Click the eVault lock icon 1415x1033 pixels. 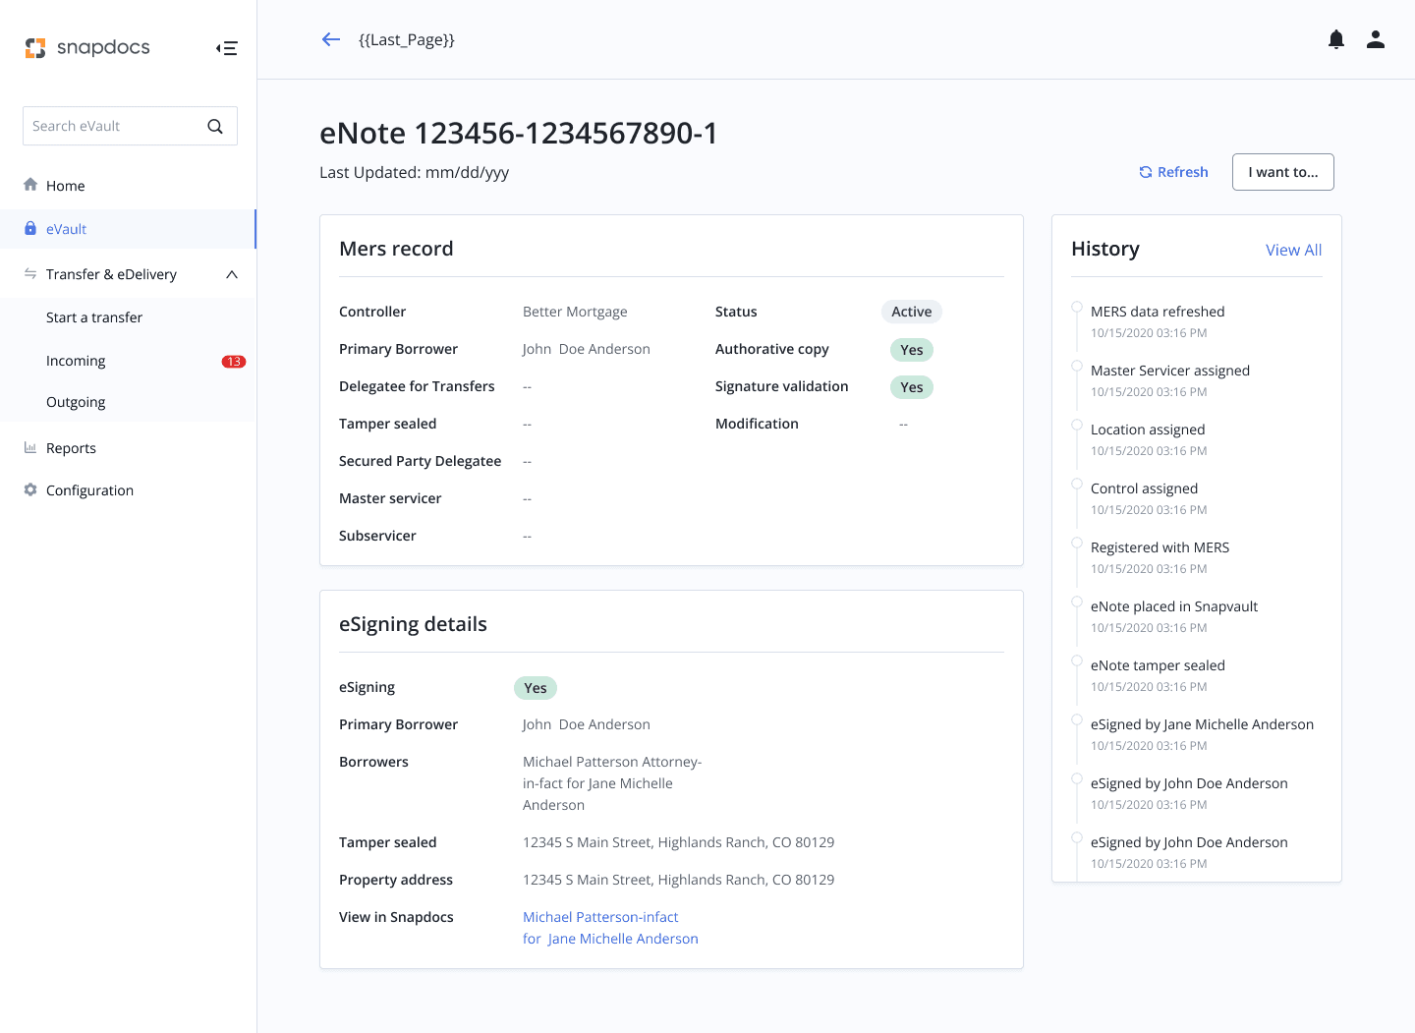30,228
